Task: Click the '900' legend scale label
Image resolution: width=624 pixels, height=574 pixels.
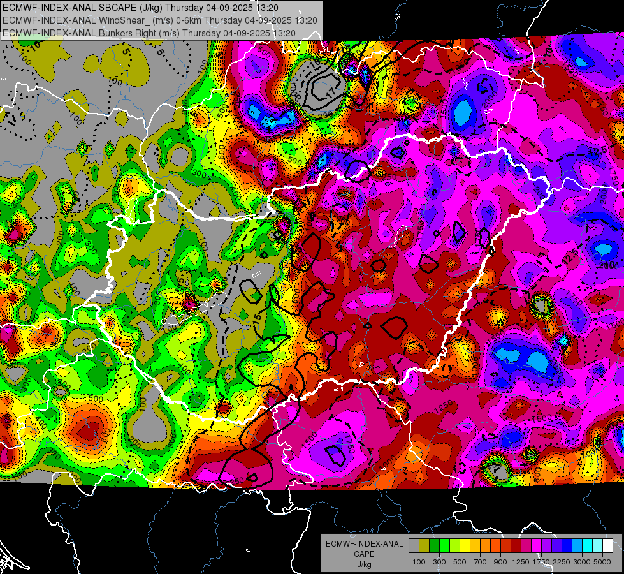Action: click(x=500, y=562)
